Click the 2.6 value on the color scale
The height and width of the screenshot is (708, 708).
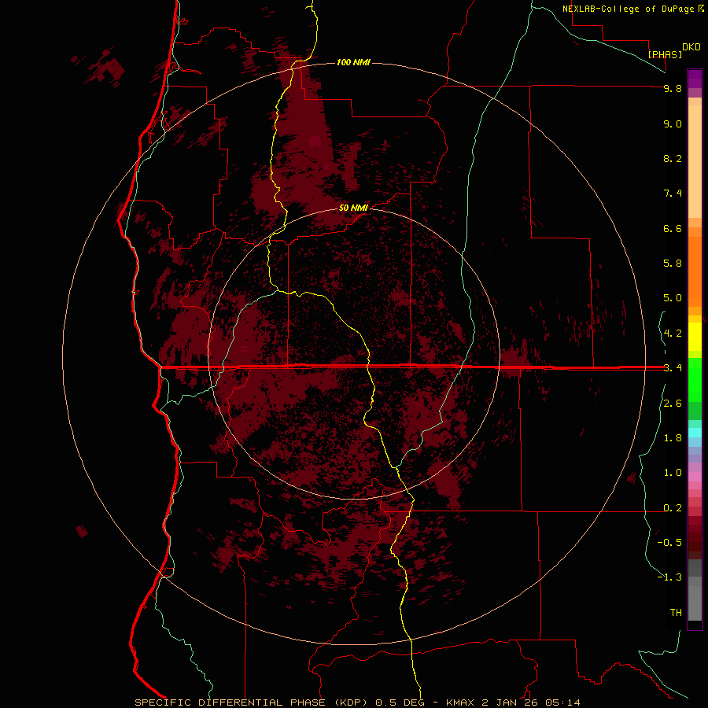(673, 404)
